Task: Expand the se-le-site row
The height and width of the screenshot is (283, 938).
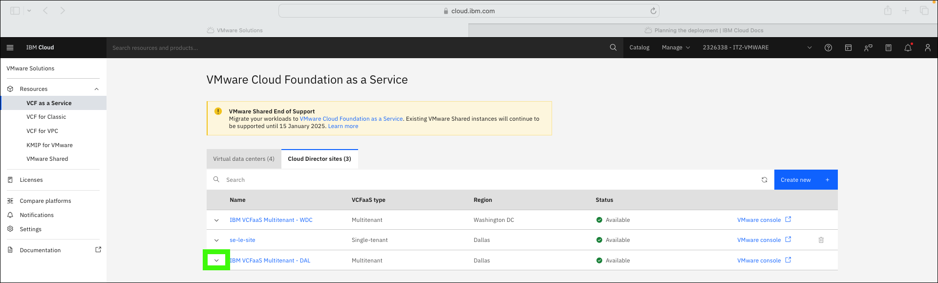Action: [216, 240]
